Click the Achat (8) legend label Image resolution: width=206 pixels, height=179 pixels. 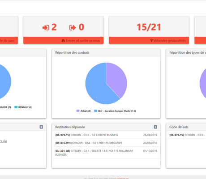tap(86, 111)
